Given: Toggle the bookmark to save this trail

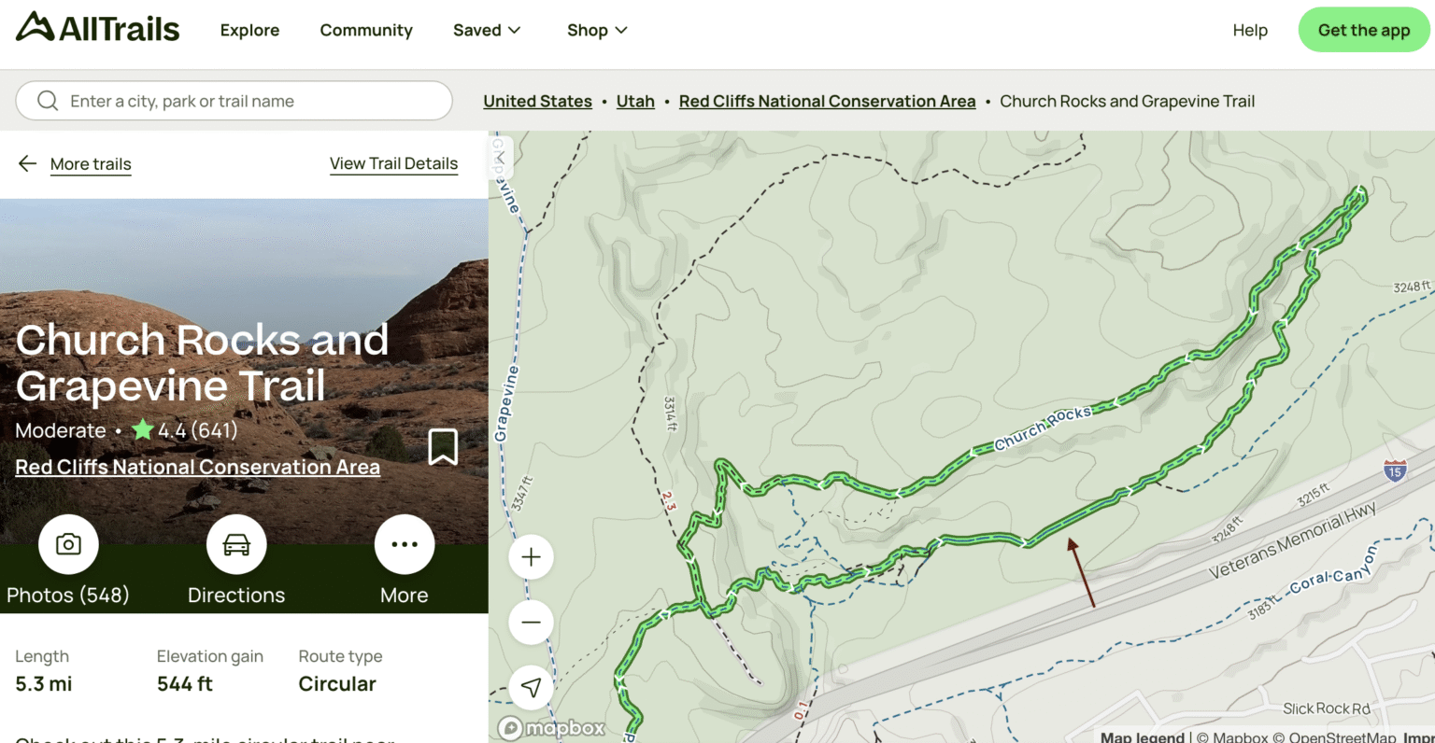Looking at the screenshot, I should pos(443,447).
